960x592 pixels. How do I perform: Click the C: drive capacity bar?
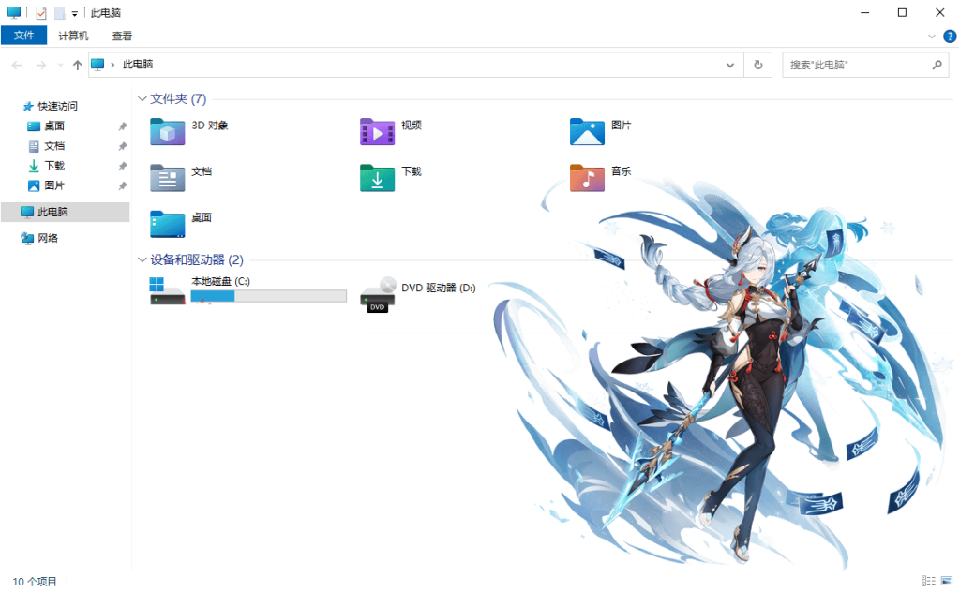267,295
